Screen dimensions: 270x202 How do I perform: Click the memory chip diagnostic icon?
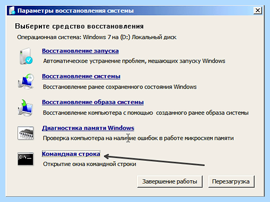26,133
